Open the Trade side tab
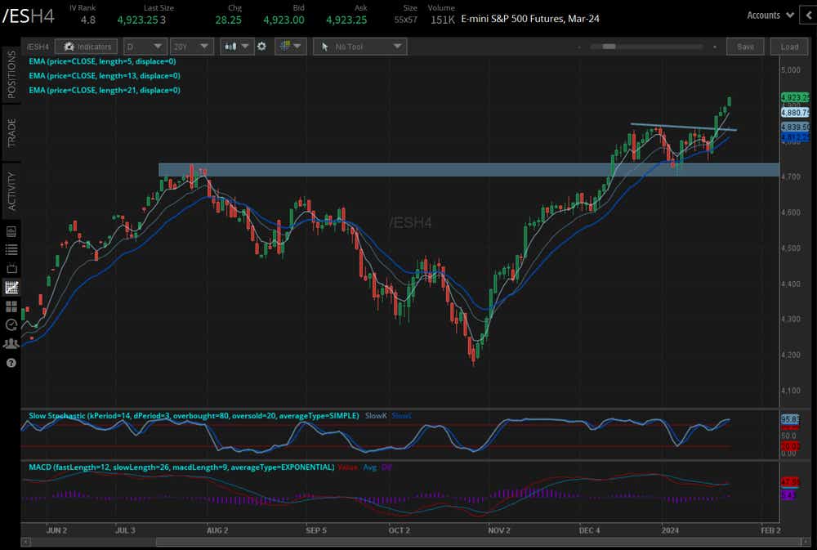The width and height of the screenshot is (817, 550). tap(11, 133)
